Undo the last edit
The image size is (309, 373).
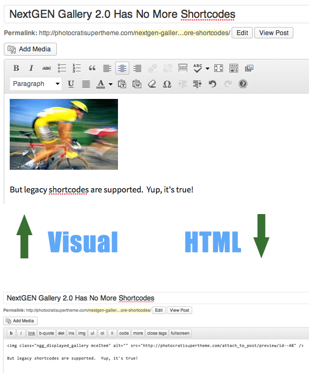(213, 84)
